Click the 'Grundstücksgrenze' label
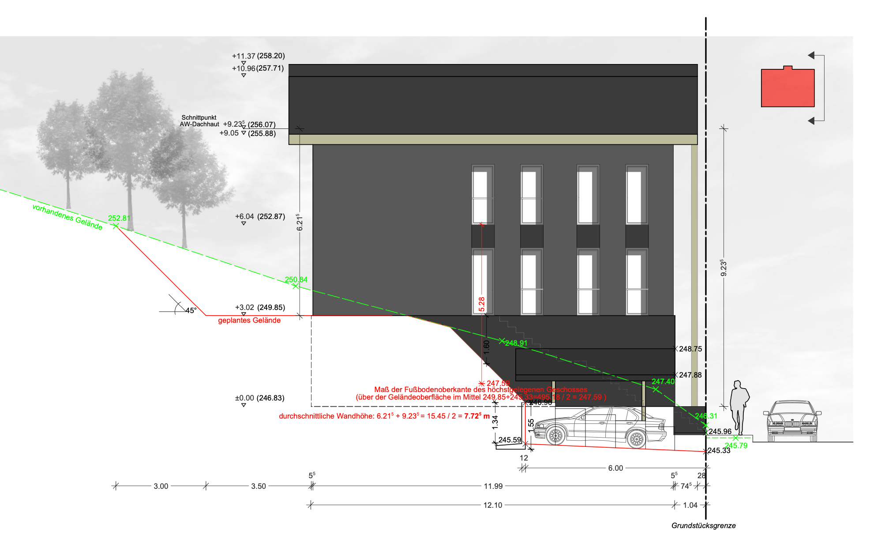Image resolution: width=885 pixels, height=544 pixels. coord(703,525)
